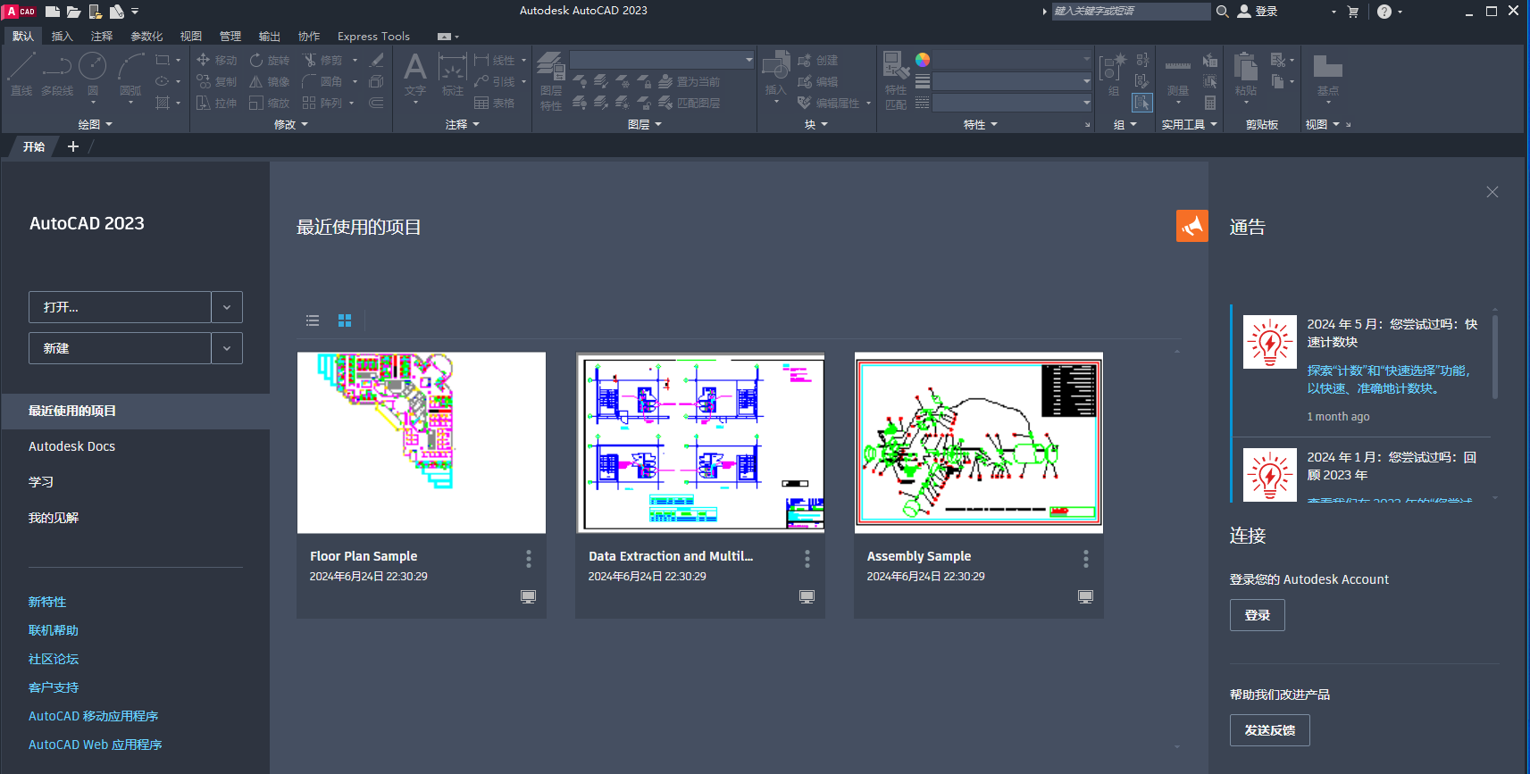The height and width of the screenshot is (774, 1530).
Task: Click the Dimension (标注) tool
Action: click(453, 74)
